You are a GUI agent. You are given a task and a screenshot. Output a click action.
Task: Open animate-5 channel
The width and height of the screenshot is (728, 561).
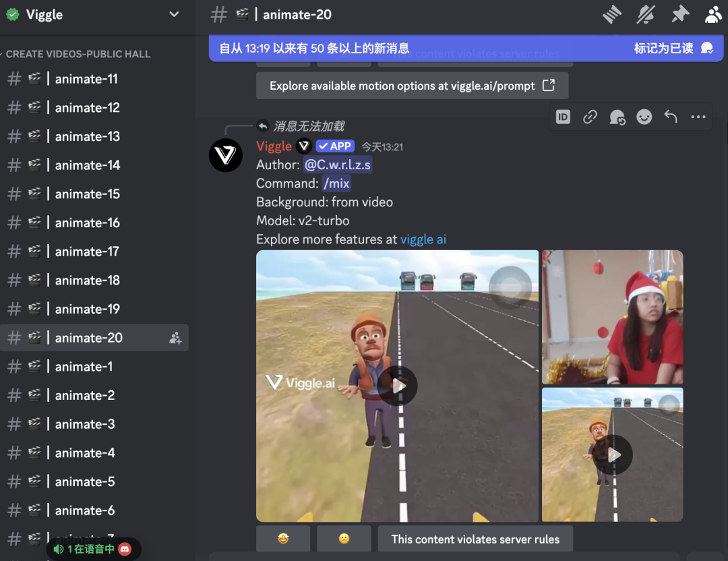tap(94, 482)
